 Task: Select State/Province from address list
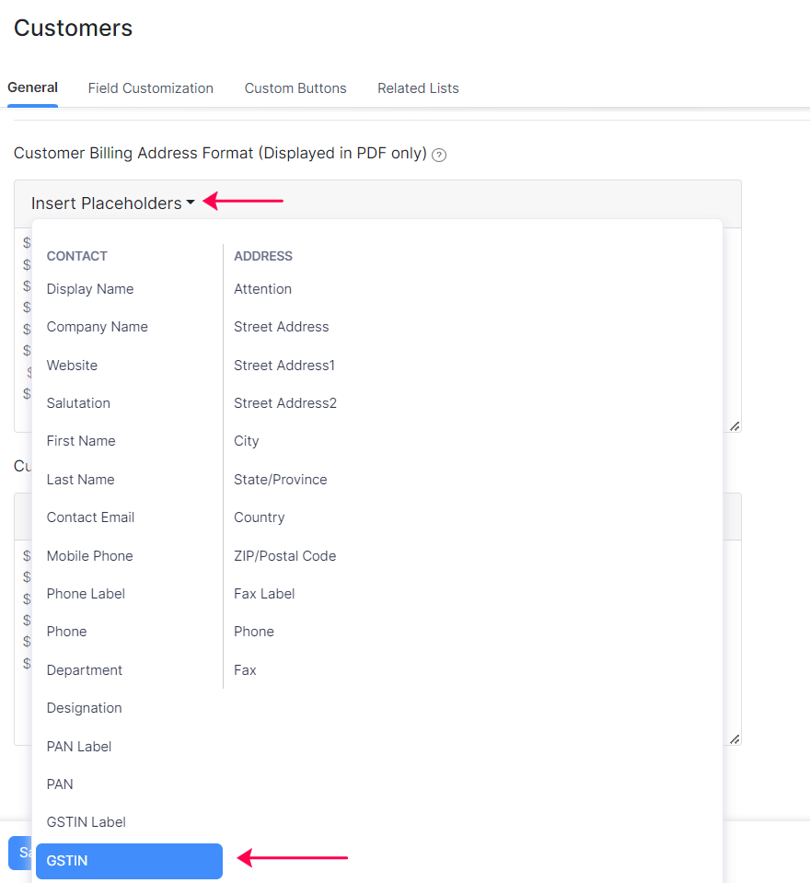(x=280, y=480)
